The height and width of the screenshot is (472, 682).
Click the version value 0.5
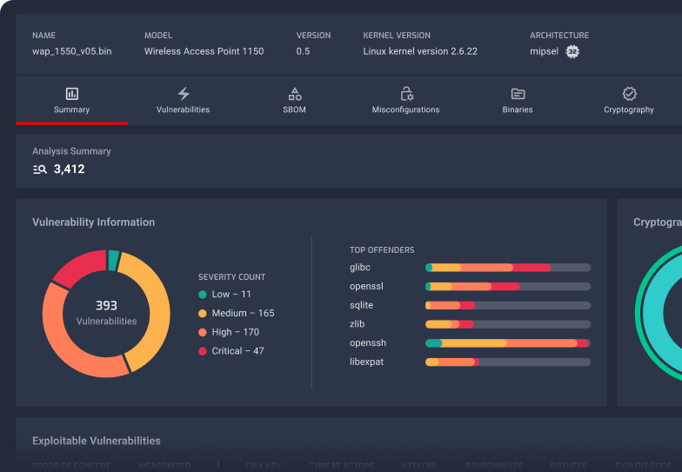coord(303,51)
